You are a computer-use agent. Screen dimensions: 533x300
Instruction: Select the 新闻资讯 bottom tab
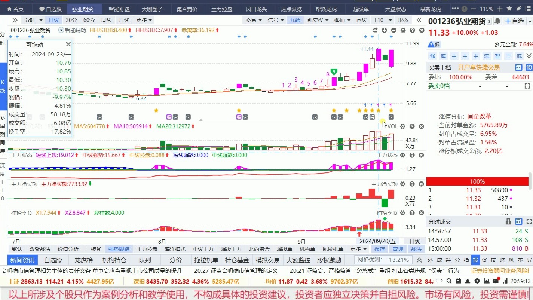click(22, 260)
